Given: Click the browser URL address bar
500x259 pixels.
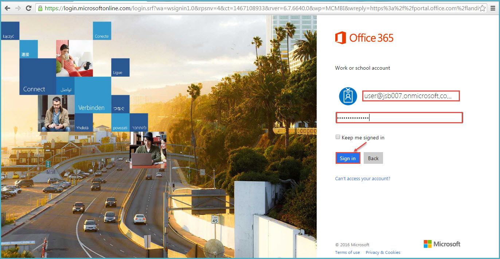Looking at the screenshot, I should pos(261,8).
